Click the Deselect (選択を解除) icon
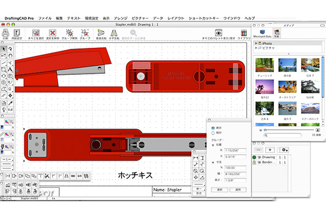 [53, 33]
